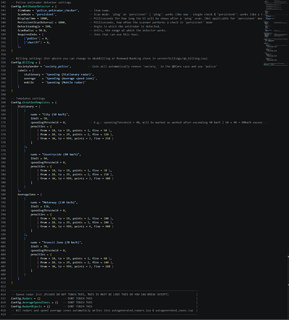Screen dimensions: 289x320
Task: Click the code minimap preview at top right
Action: point(276,33)
